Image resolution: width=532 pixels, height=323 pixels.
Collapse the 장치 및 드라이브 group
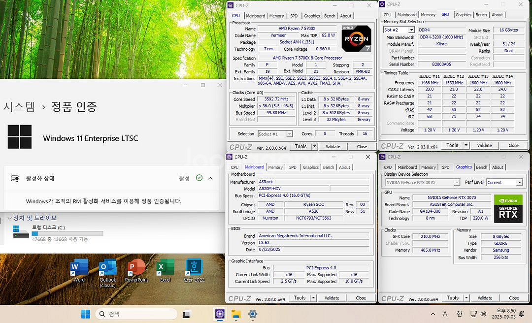click(9, 218)
